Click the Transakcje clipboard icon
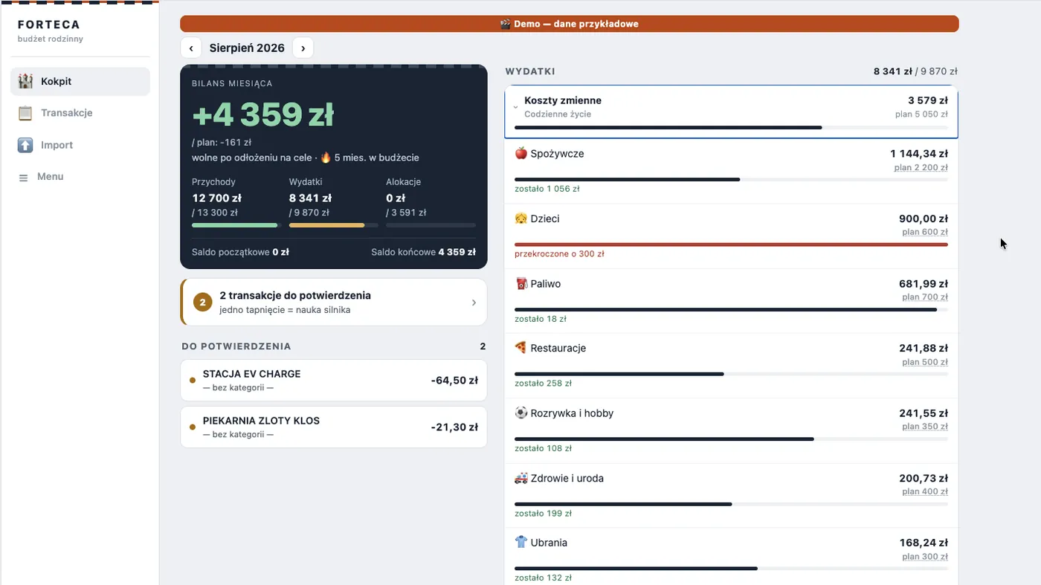Screen dimensions: 1041x585 tap(25, 113)
